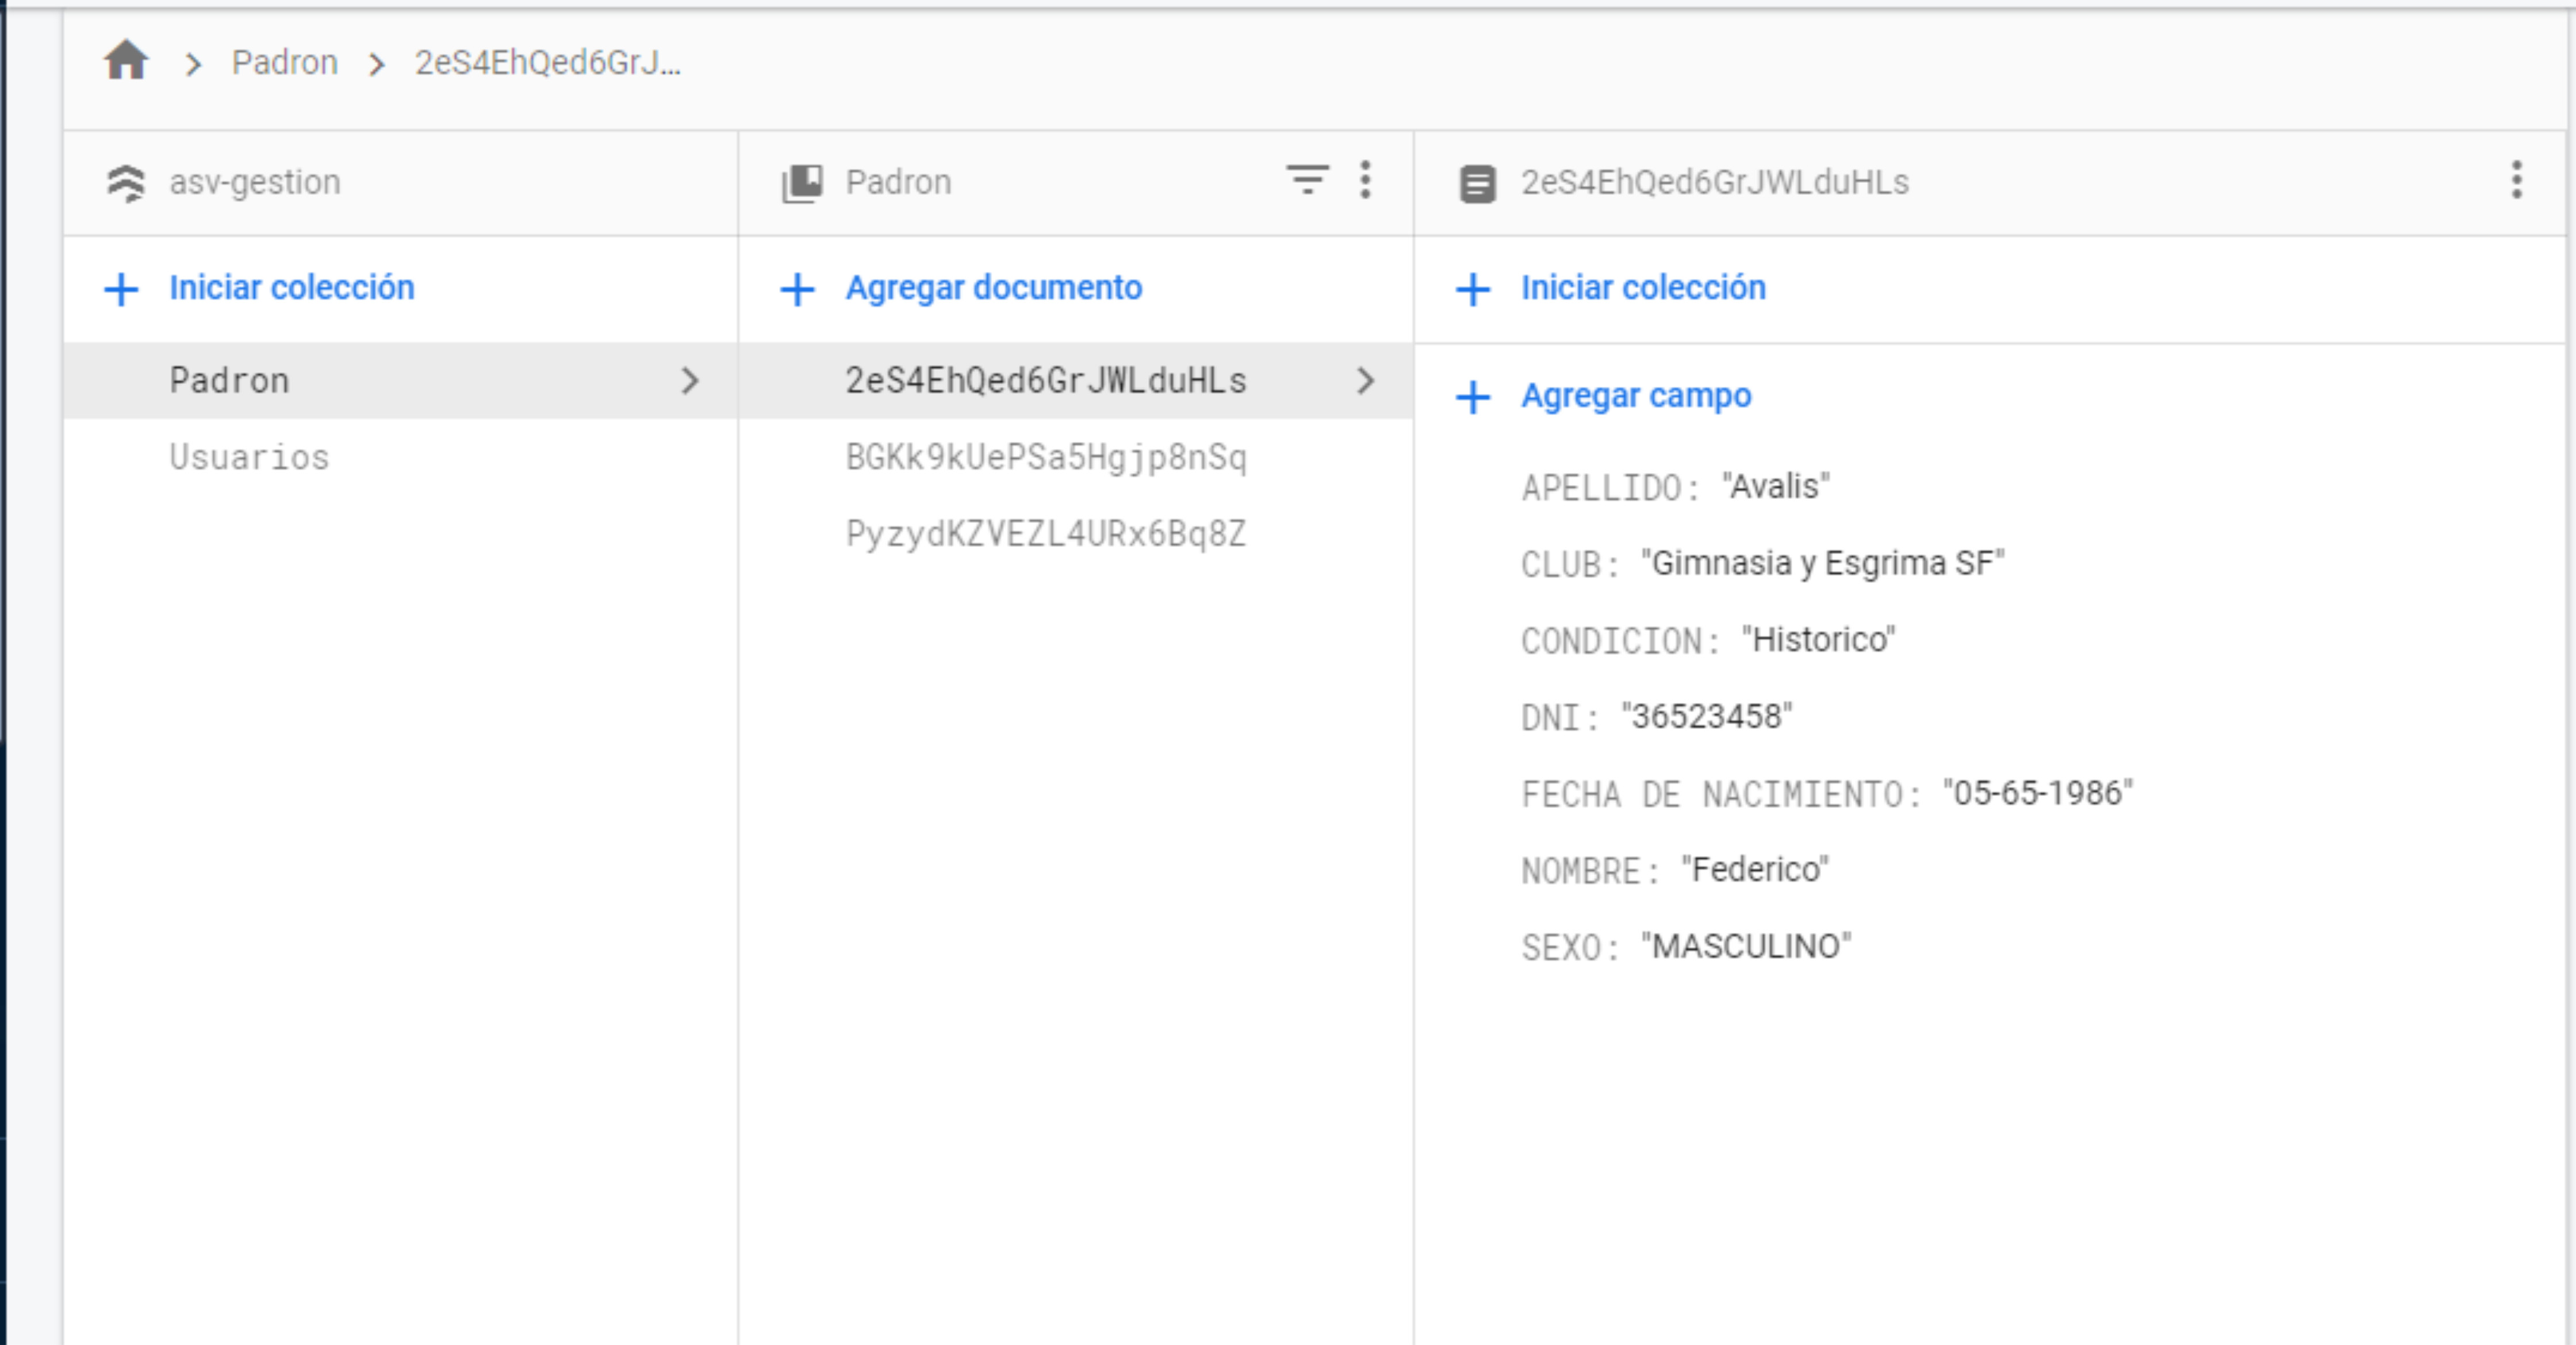Click the Padron collection icon in header
Image resolution: width=2576 pixels, height=1345 pixels.
(x=802, y=183)
